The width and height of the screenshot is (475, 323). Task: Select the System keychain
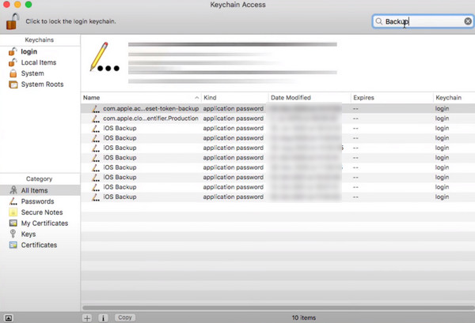[32, 73]
